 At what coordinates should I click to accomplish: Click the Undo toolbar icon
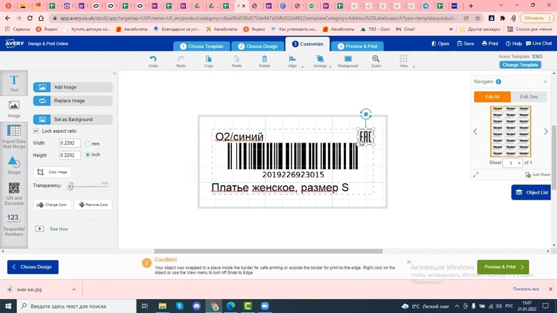tap(153, 61)
